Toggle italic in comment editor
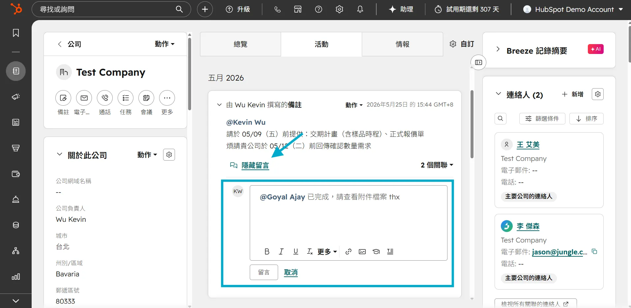The image size is (631, 308). point(281,251)
